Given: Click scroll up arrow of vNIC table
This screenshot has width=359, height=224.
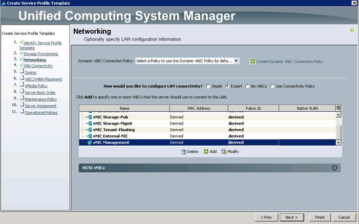Looking at the screenshot, I should click(339, 115).
